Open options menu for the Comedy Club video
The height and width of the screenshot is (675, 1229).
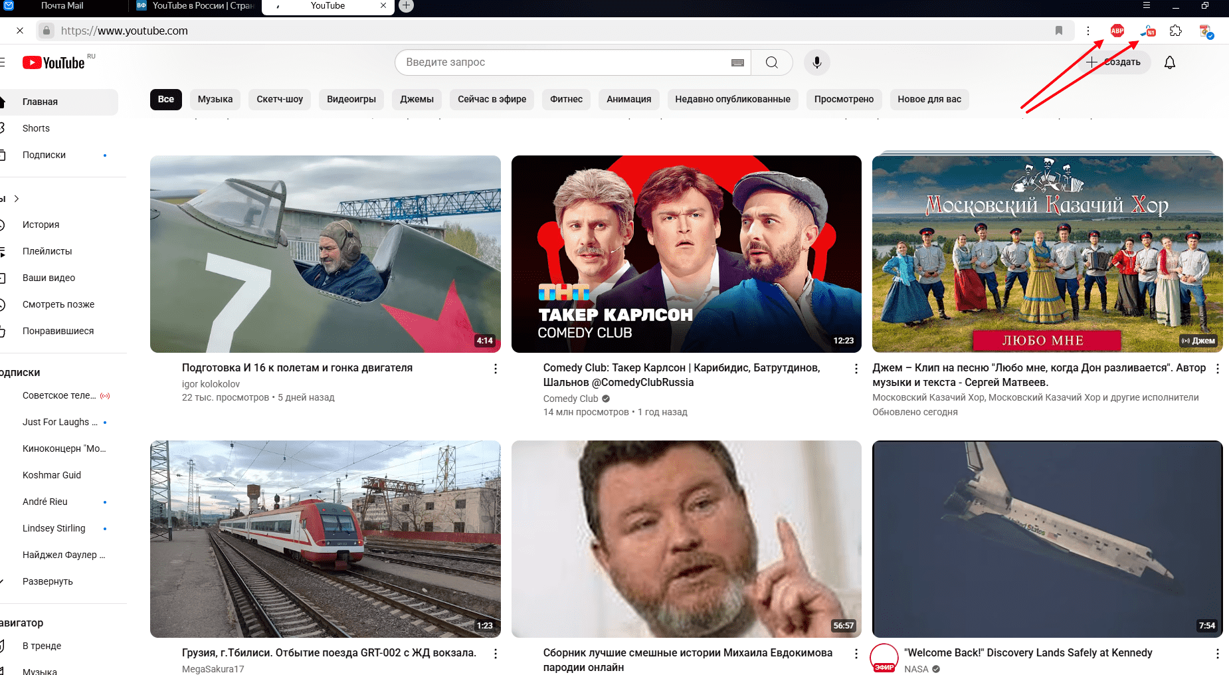(856, 369)
